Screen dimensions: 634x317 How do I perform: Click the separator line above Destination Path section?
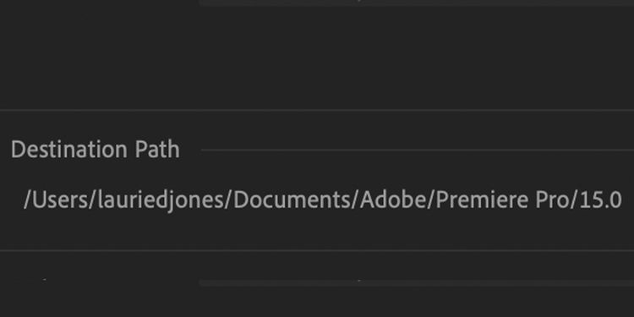pyautogui.click(x=317, y=110)
